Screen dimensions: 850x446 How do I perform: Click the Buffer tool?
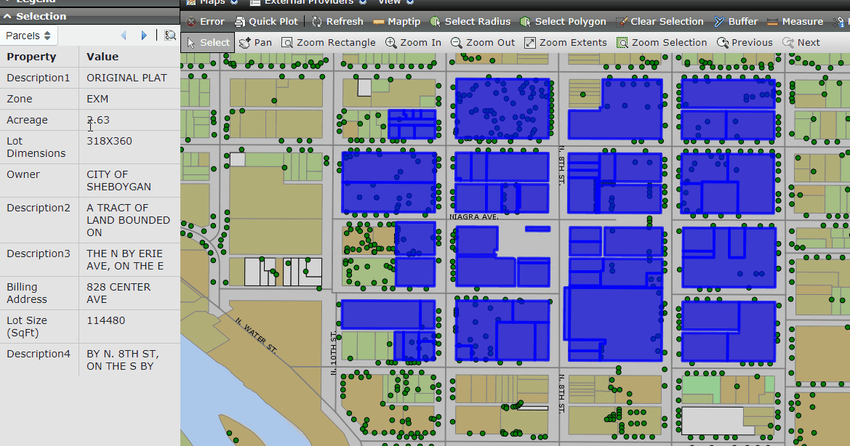coord(736,21)
